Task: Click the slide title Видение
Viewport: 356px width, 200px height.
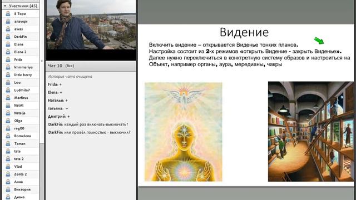Action: pos(244,32)
